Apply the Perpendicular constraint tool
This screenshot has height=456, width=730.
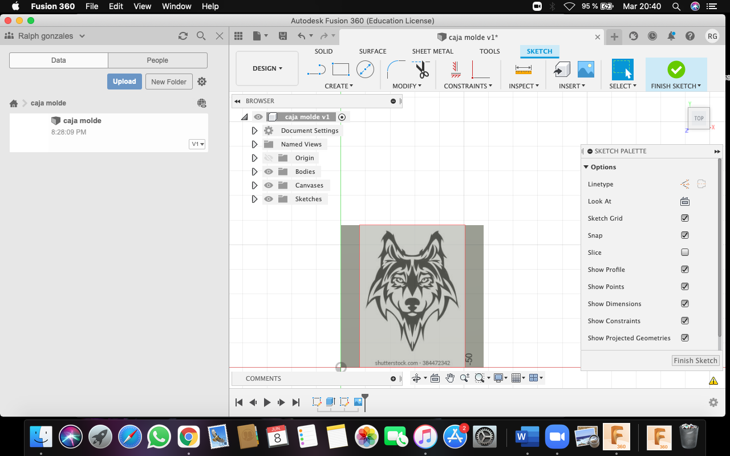(481, 70)
